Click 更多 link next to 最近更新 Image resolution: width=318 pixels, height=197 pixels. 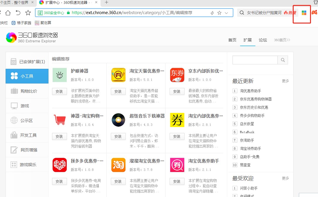pyautogui.click(x=285, y=81)
